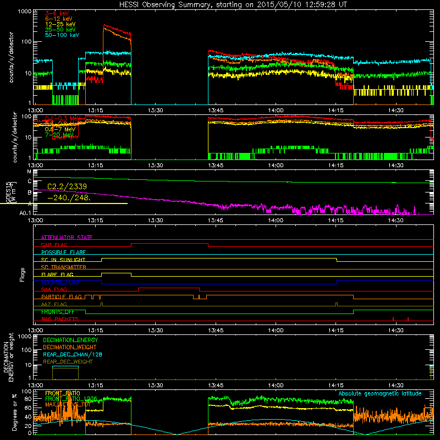Click the second red BAD_PACKETS spike near 14:33
Viewport: 440px width, 440px height.
pos(408,319)
